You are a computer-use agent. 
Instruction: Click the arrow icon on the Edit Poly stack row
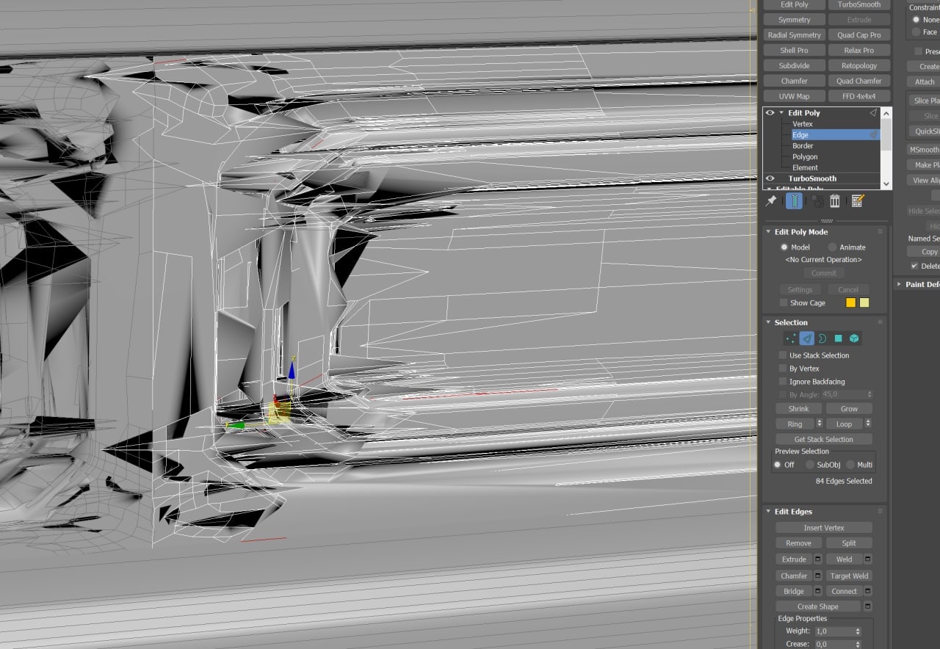pos(873,113)
